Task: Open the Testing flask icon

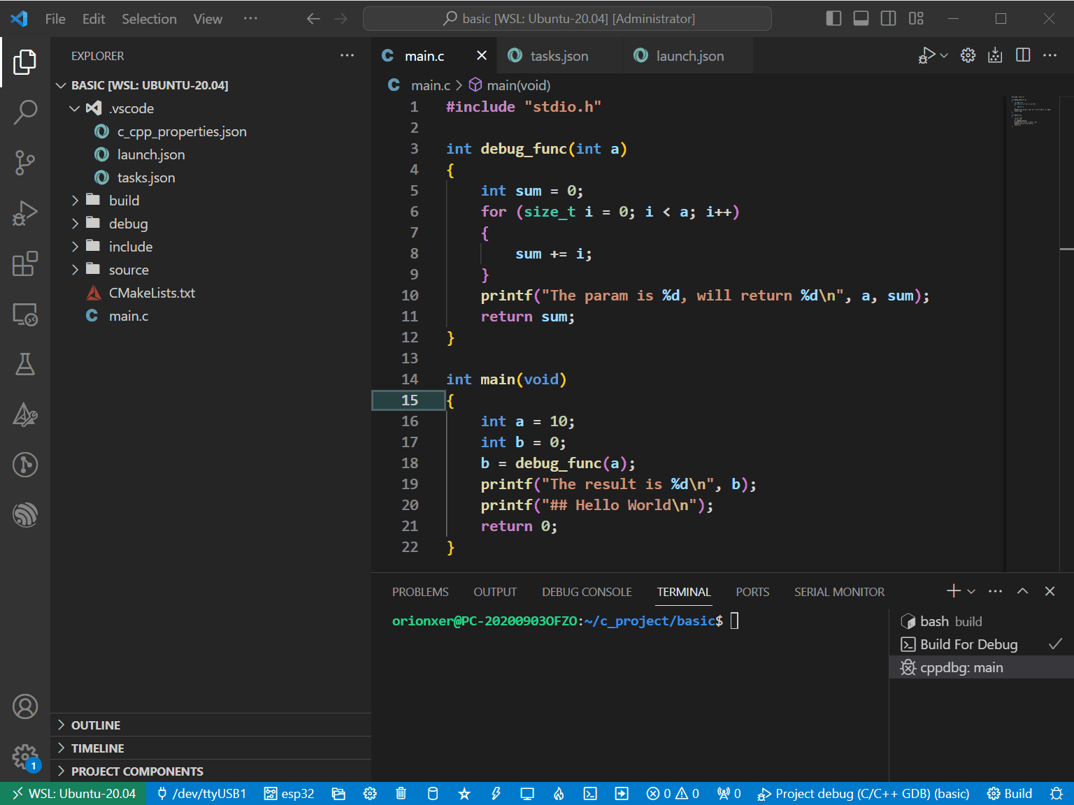Action: pos(25,364)
